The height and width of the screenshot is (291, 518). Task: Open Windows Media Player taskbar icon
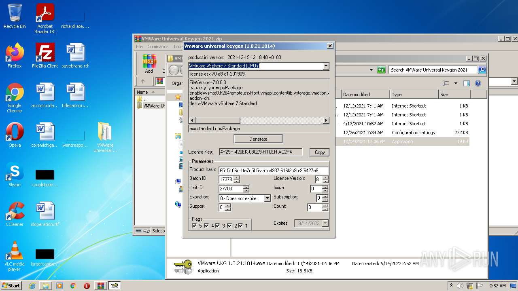(59, 286)
